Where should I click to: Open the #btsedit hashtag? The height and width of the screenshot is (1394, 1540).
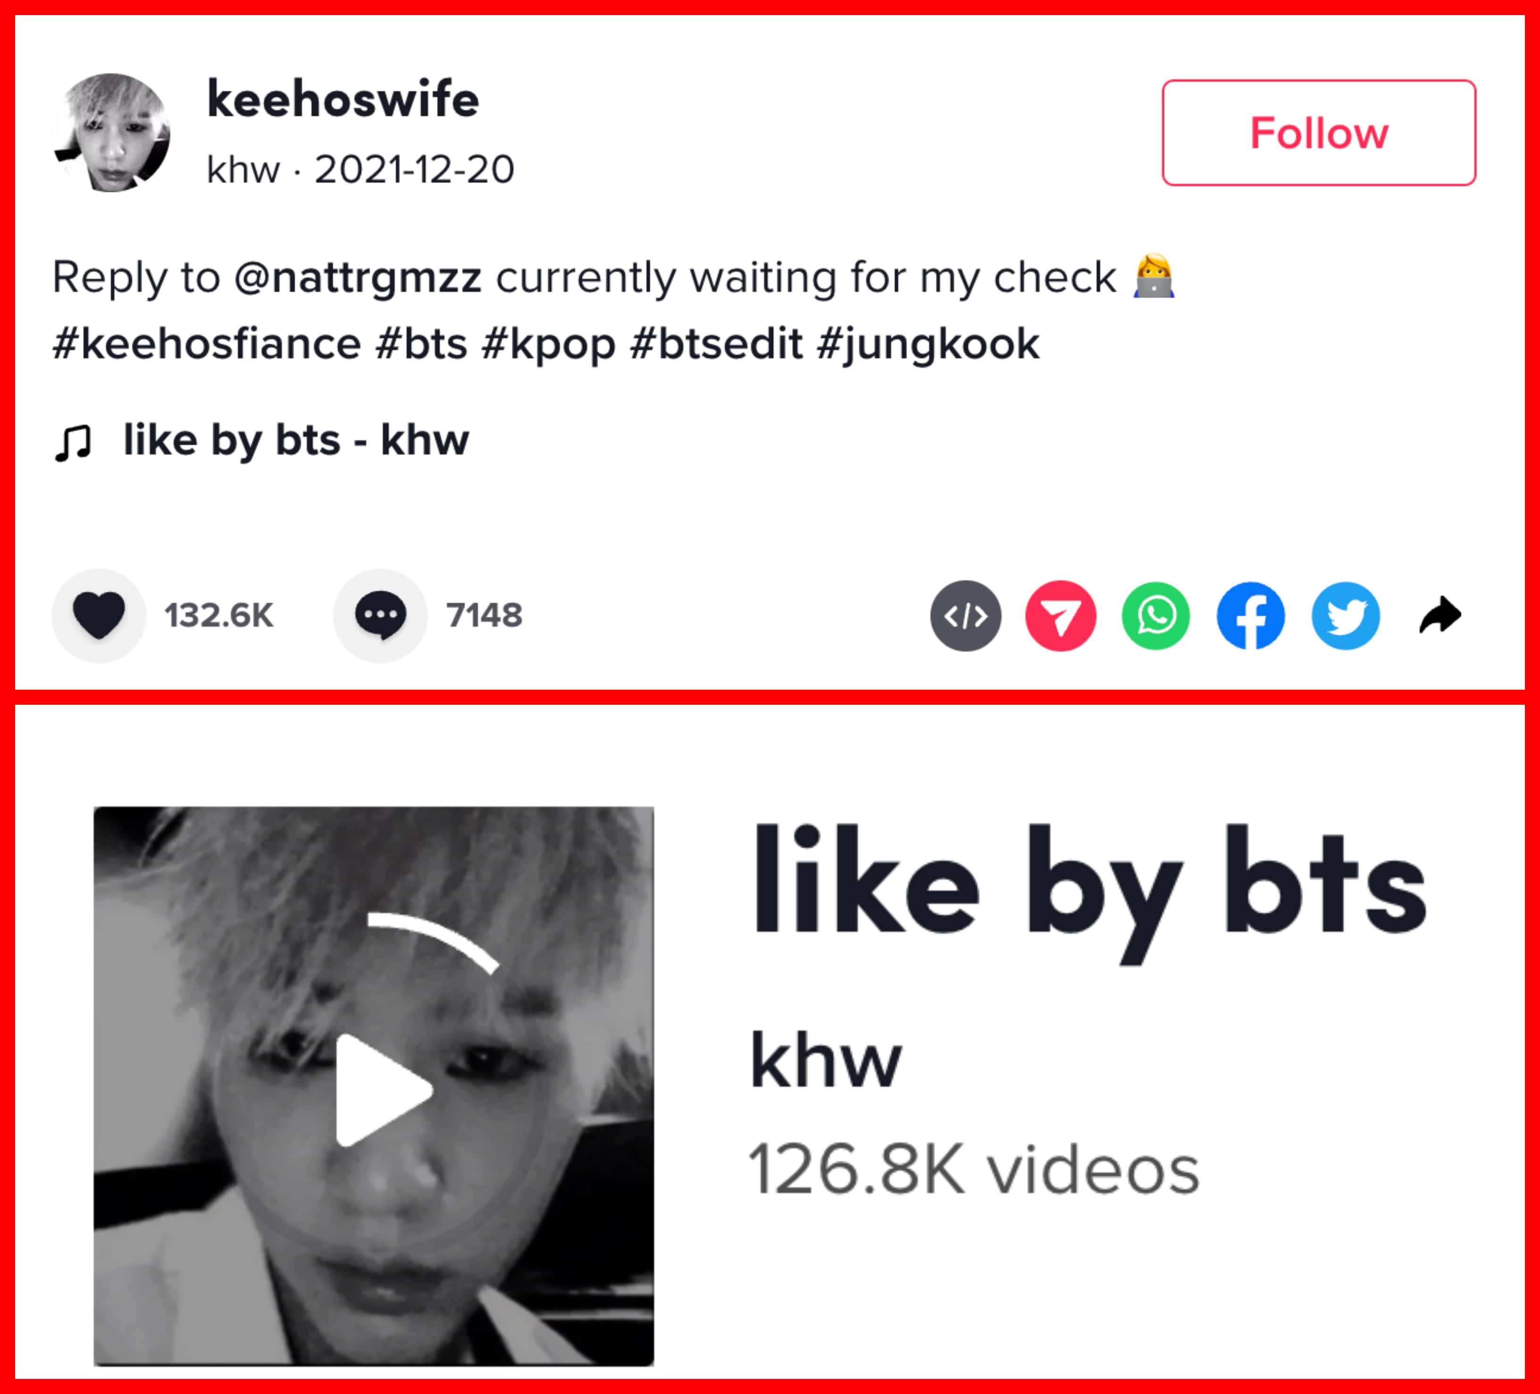coord(716,344)
